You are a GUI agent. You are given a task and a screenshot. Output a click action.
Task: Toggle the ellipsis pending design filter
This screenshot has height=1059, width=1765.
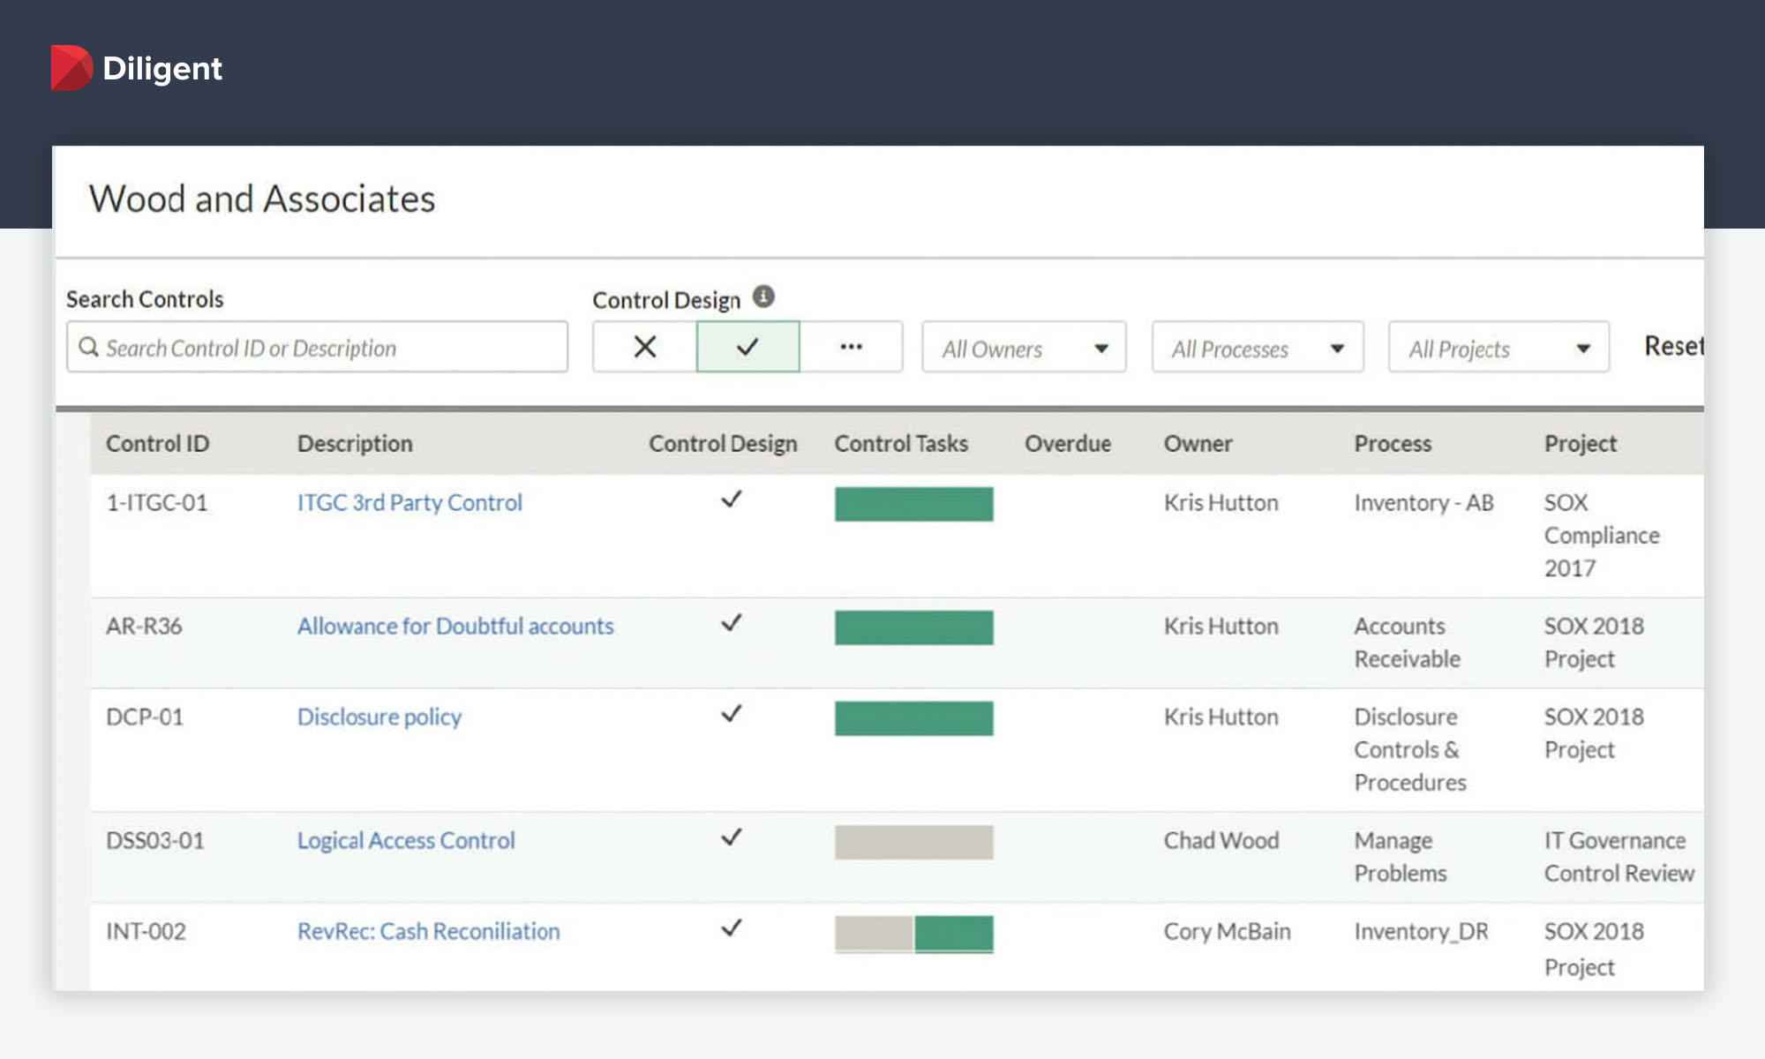pos(851,347)
